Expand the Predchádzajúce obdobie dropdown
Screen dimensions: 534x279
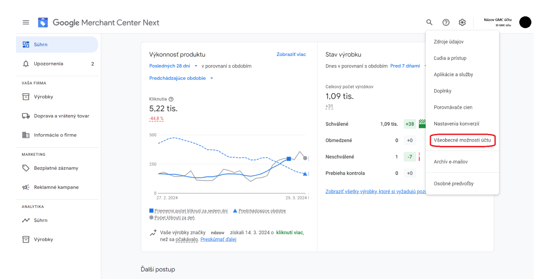pos(181,78)
